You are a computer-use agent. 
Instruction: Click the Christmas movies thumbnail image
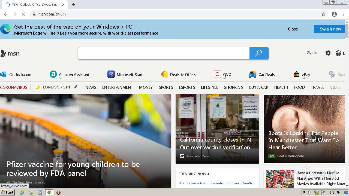pyautogui.click(x=280, y=179)
